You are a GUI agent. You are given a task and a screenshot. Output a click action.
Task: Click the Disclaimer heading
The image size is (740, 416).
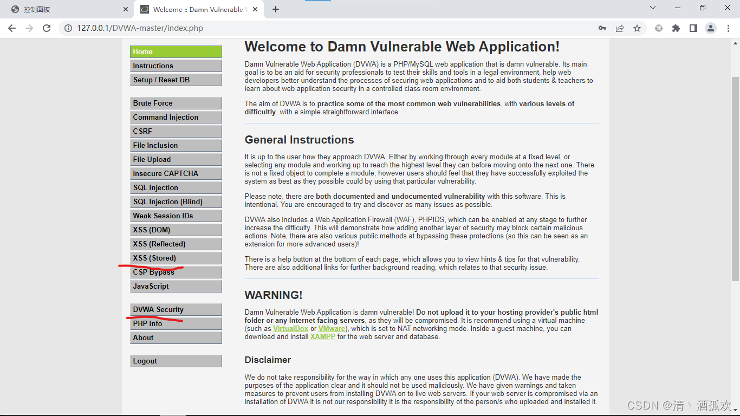click(268, 360)
